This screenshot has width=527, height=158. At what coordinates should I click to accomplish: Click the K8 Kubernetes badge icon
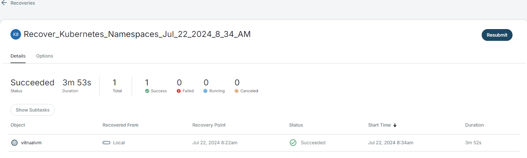16,34
